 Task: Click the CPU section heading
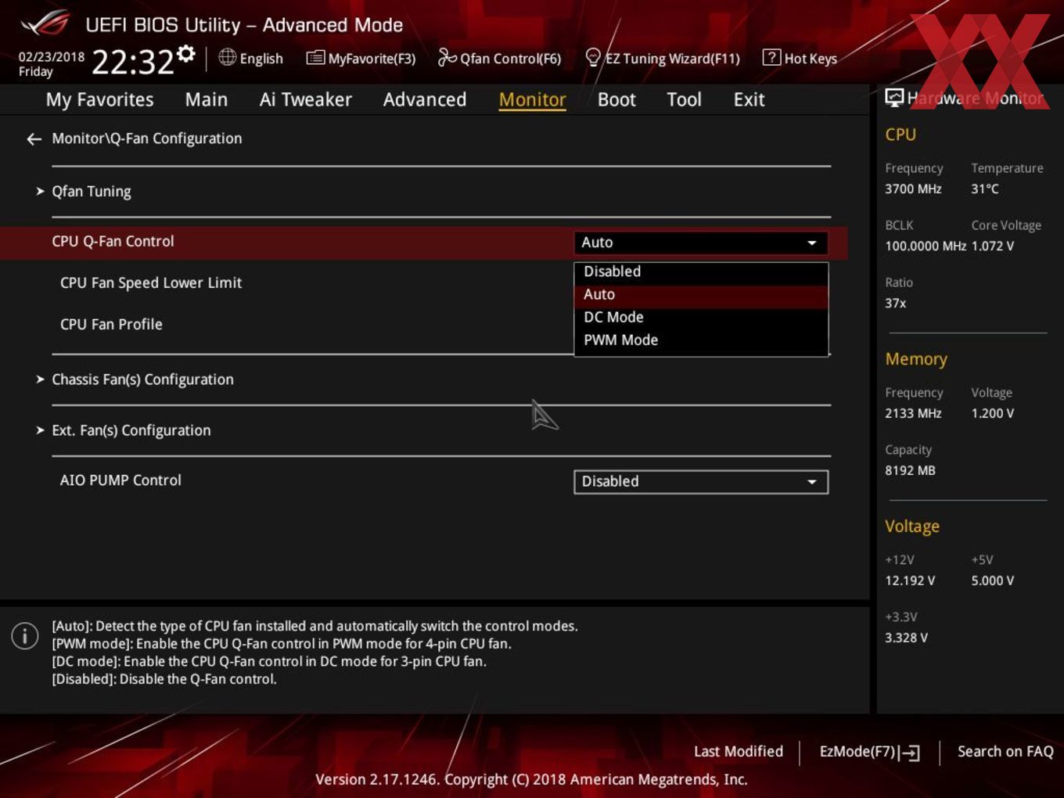(x=900, y=135)
